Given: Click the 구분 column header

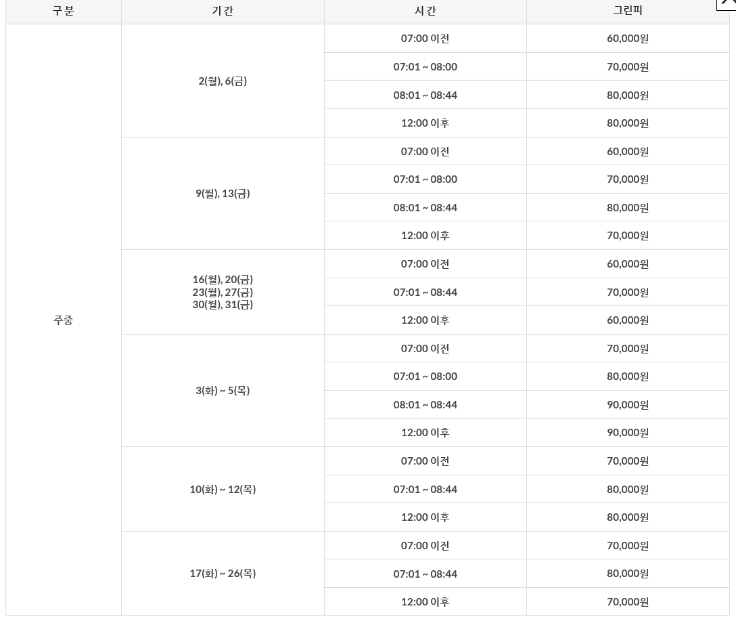Looking at the screenshot, I should pos(64,11).
